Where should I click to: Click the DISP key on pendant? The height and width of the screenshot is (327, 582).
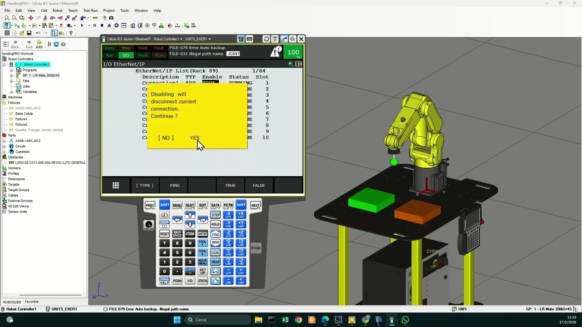pyautogui.click(x=165, y=224)
